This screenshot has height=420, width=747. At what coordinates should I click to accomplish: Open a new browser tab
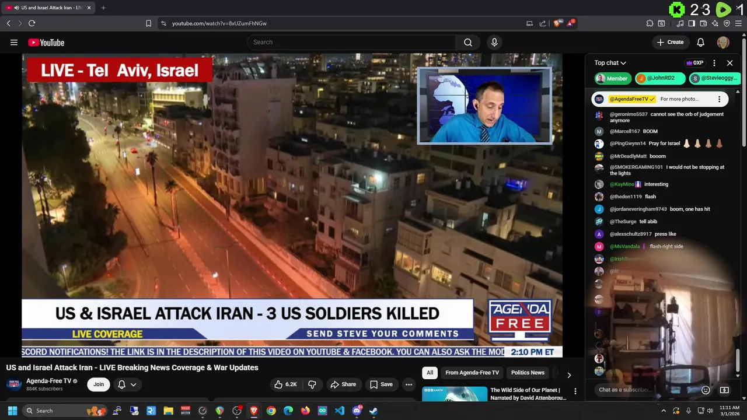(103, 8)
